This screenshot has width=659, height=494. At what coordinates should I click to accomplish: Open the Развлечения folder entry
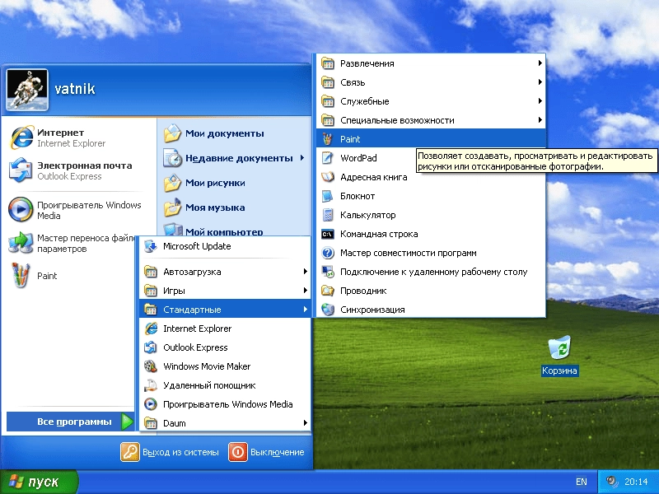click(x=431, y=63)
